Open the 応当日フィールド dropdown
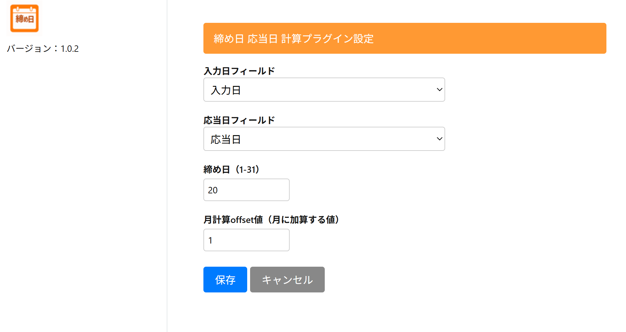The image size is (626, 332). pos(324,139)
